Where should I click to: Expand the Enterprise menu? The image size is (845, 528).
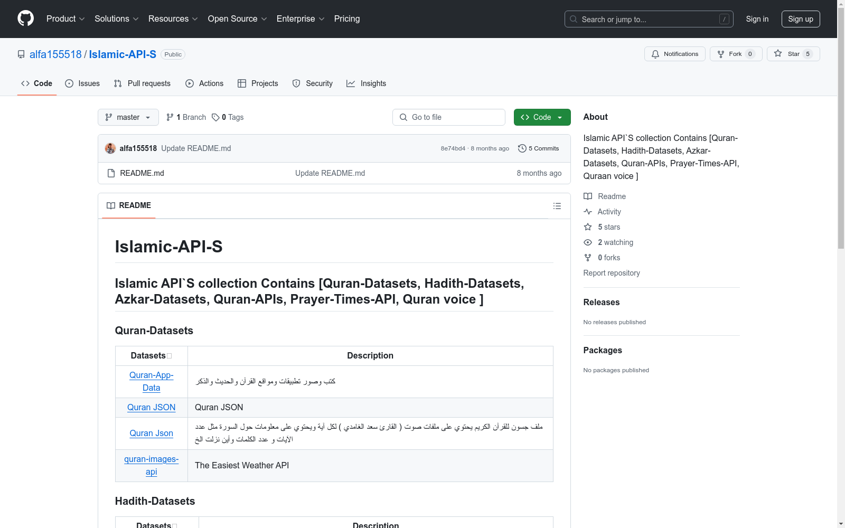pos(301,19)
